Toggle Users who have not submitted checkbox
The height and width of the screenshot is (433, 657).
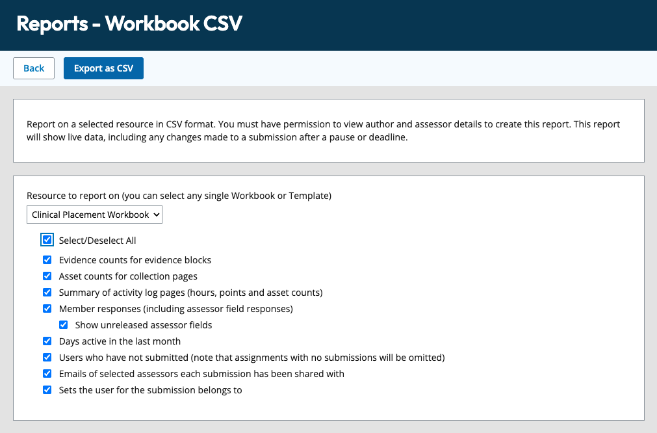[47, 357]
